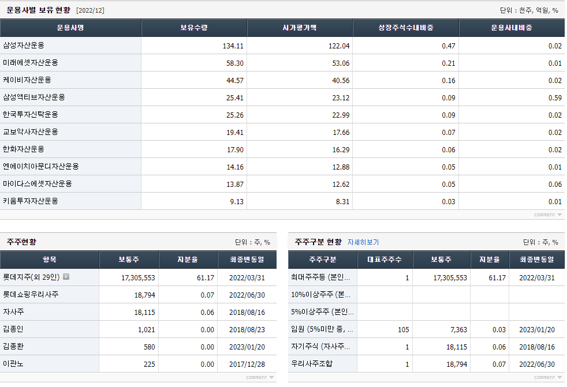Select the 엔에이치아문디자산운용 row name
Screen dimensions: 567x387
point(41,167)
